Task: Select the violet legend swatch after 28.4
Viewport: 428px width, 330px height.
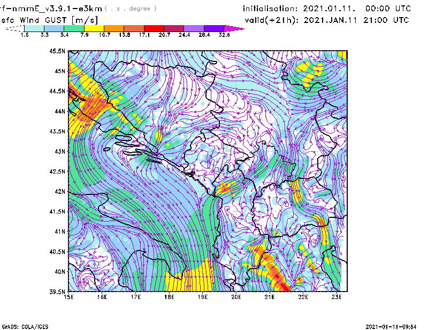Action: [214, 28]
